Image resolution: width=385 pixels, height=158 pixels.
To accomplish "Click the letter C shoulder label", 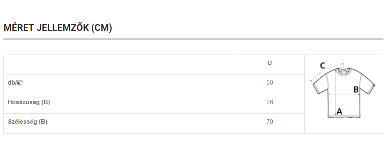I will [322, 66].
